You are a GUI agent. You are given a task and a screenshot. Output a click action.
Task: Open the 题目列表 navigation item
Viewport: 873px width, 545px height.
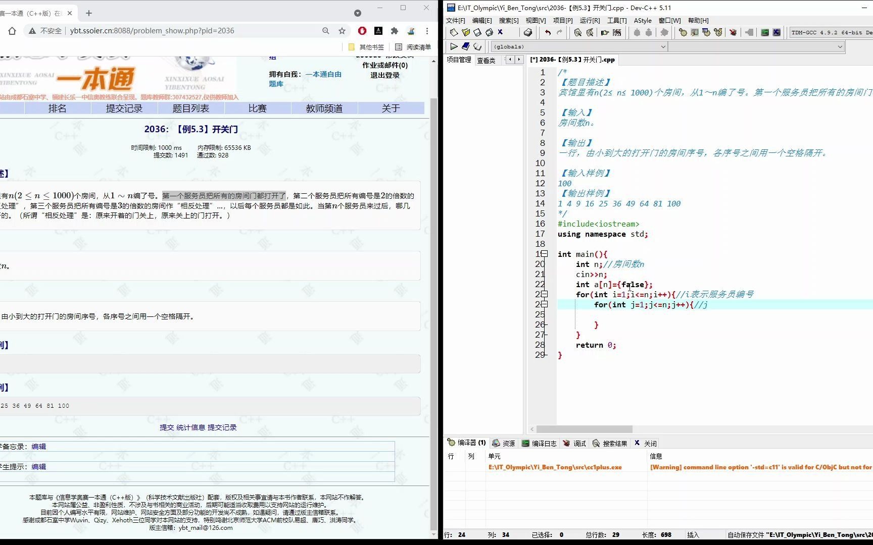pos(191,108)
